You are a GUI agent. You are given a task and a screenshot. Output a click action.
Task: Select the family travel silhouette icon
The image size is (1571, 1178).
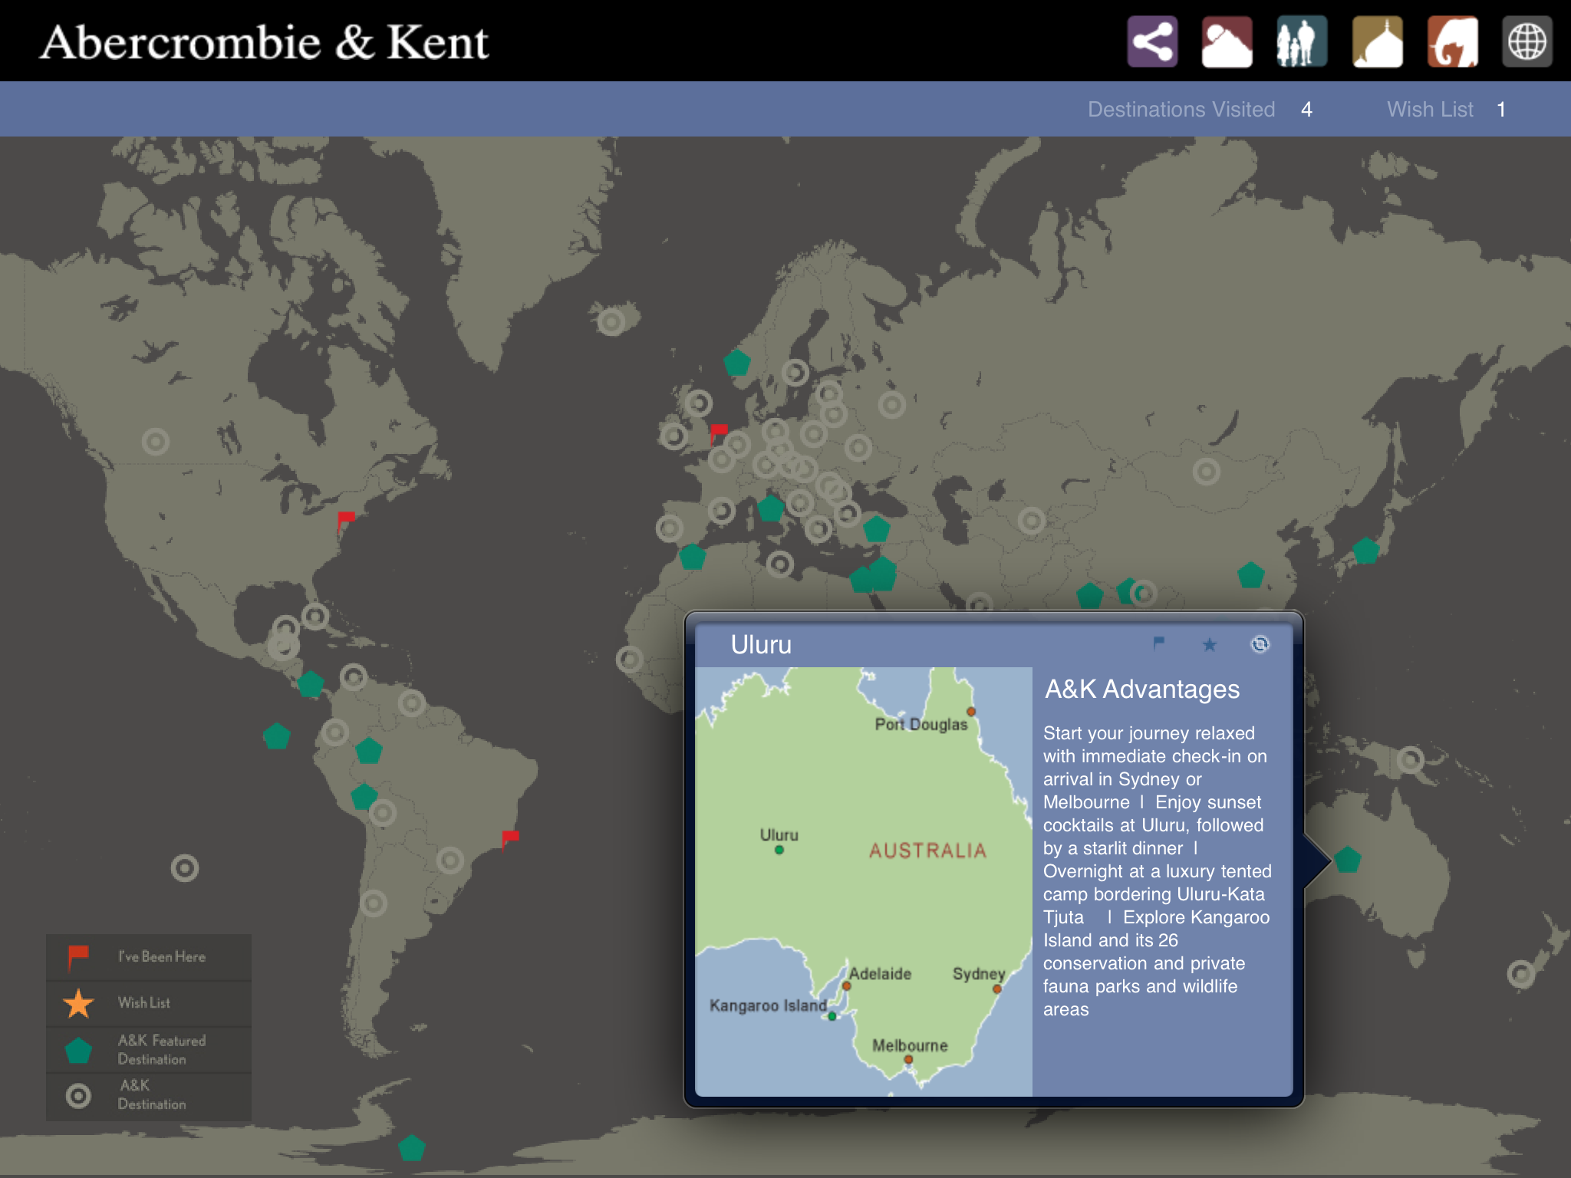pos(1301,42)
